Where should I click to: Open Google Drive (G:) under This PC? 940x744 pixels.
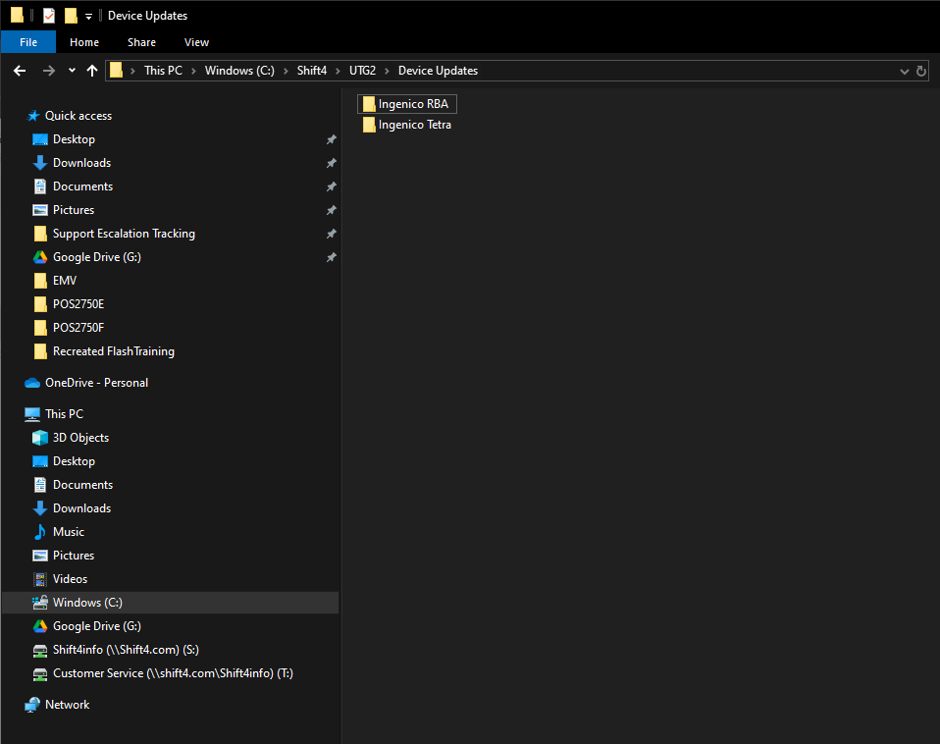[x=85, y=626]
